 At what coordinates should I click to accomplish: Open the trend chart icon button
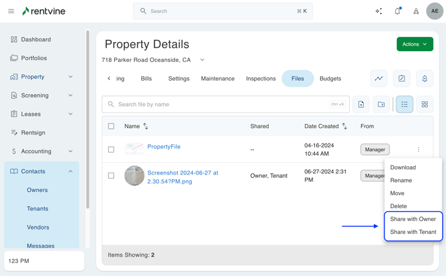(379, 78)
